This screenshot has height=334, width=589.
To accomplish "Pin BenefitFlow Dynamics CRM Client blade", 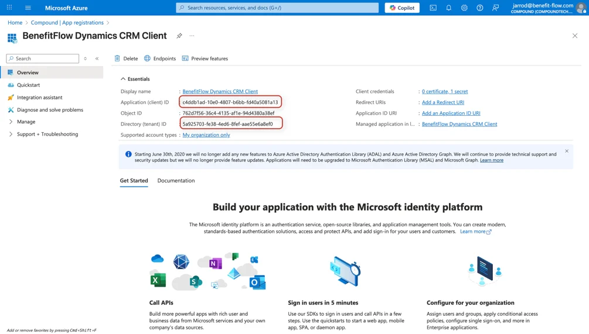I will 179,36.
